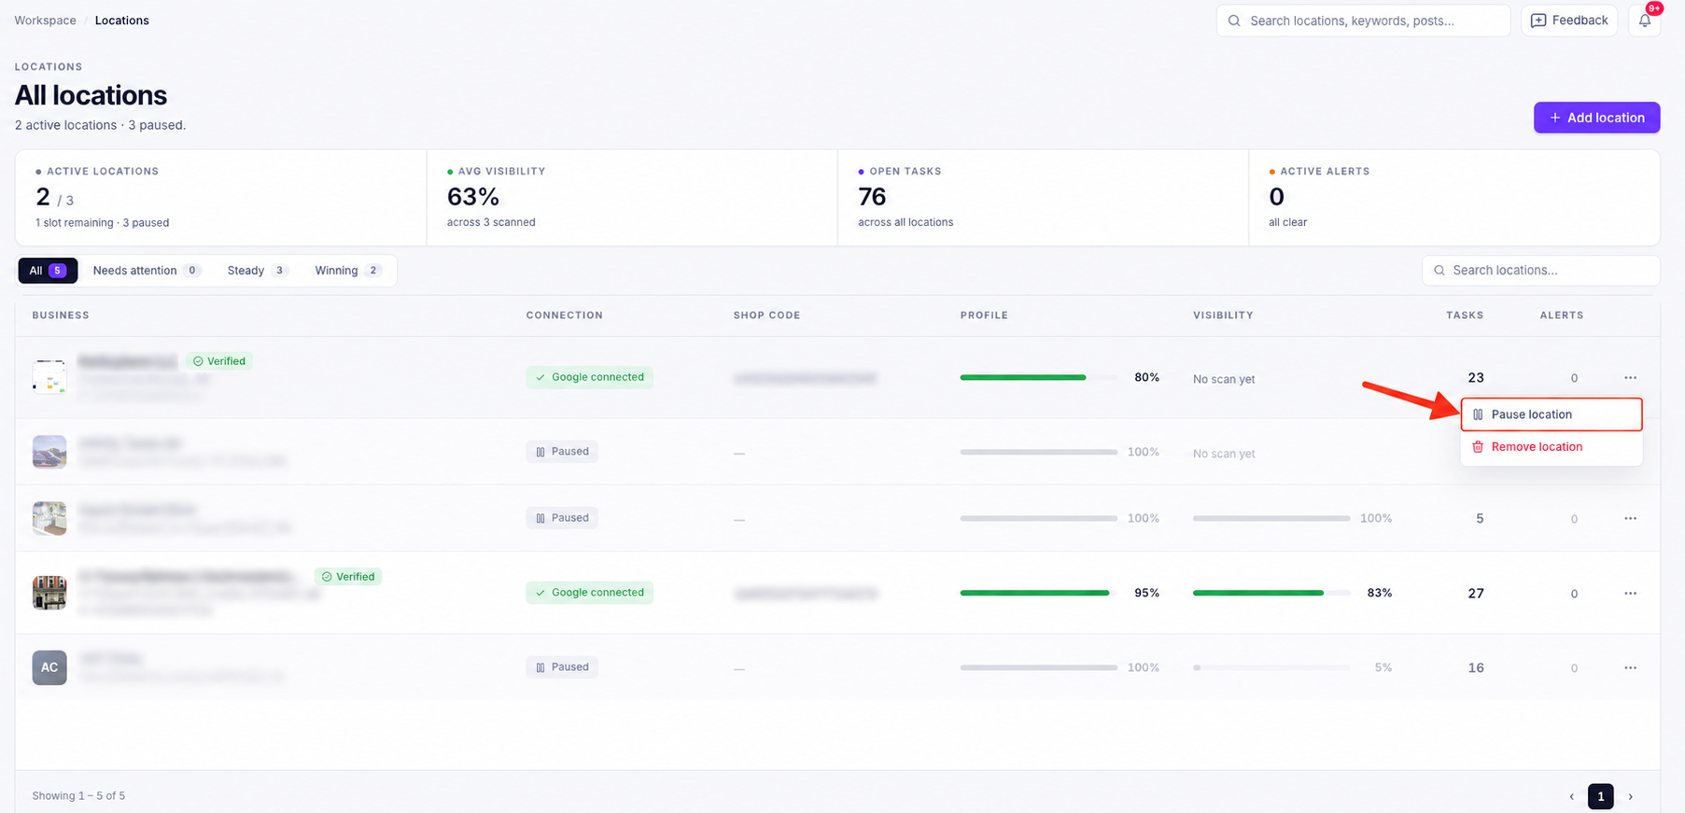Switch to the All tab
Image resolution: width=1685 pixels, height=813 pixels.
point(48,271)
